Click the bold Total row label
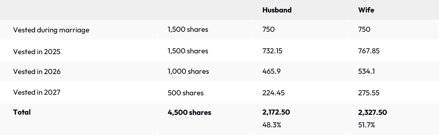The image size is (439, 135). point(22,112)
